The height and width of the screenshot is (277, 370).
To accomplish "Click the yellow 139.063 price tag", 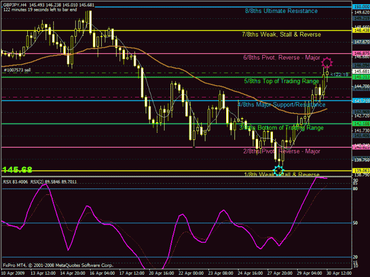I will tap(361, 170).
